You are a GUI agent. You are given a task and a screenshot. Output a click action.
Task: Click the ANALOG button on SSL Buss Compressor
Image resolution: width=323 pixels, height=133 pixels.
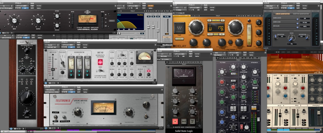coord(184,121)
